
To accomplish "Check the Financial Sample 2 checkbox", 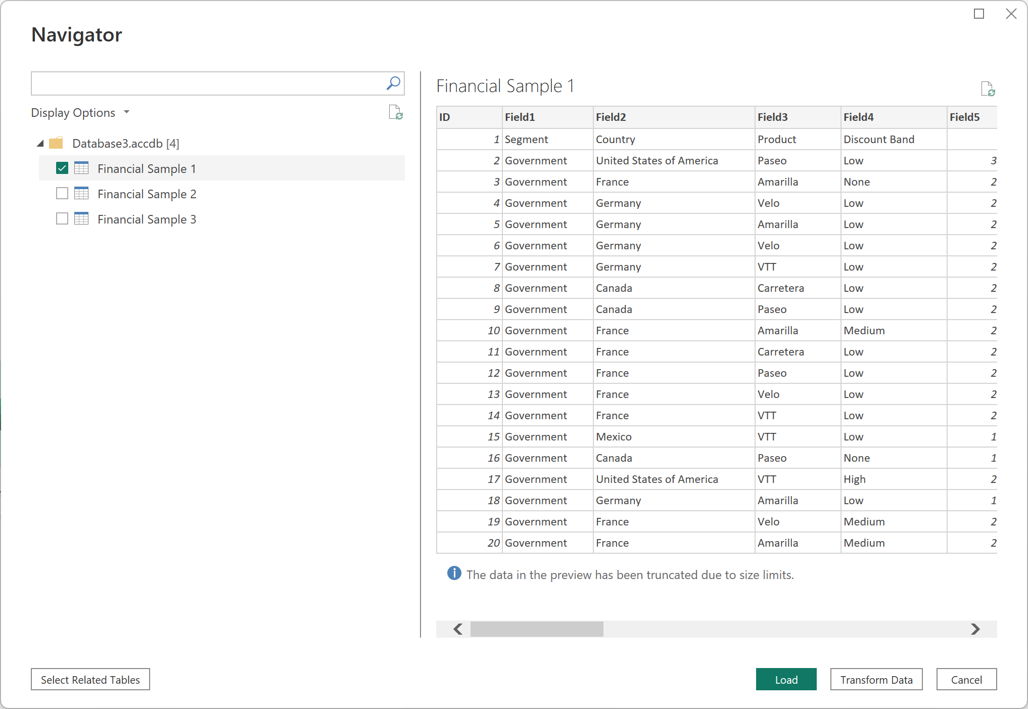I will pos(62,194).
